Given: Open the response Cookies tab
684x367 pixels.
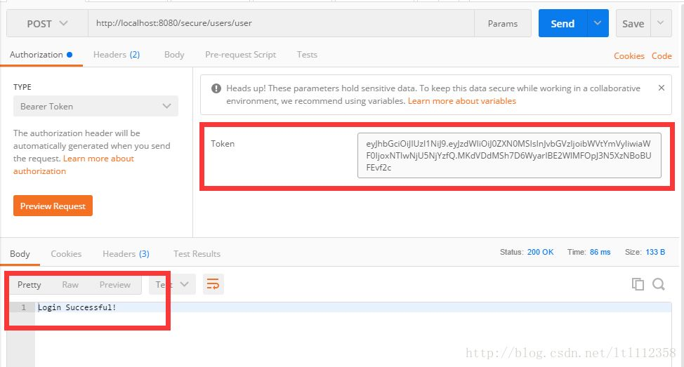Looking at the screenshot, I should tap(66, 254).
